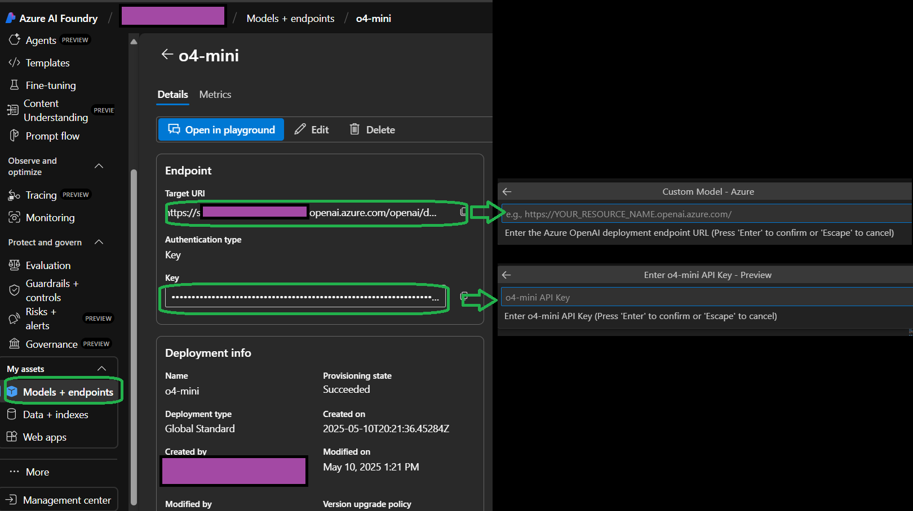Click the sidebar vertical scrollbar

[134, 337]
